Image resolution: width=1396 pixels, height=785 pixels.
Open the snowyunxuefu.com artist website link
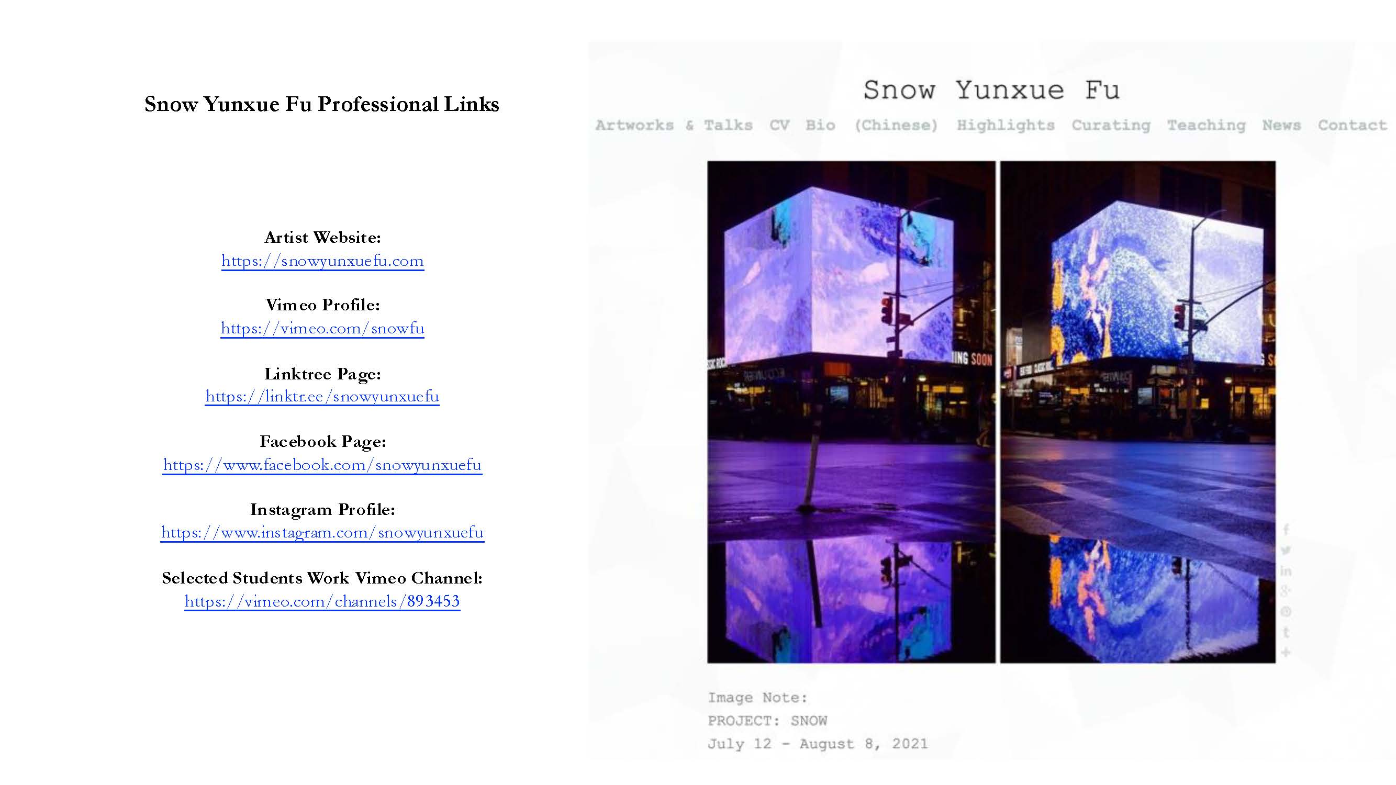click(x=322, y=261)
